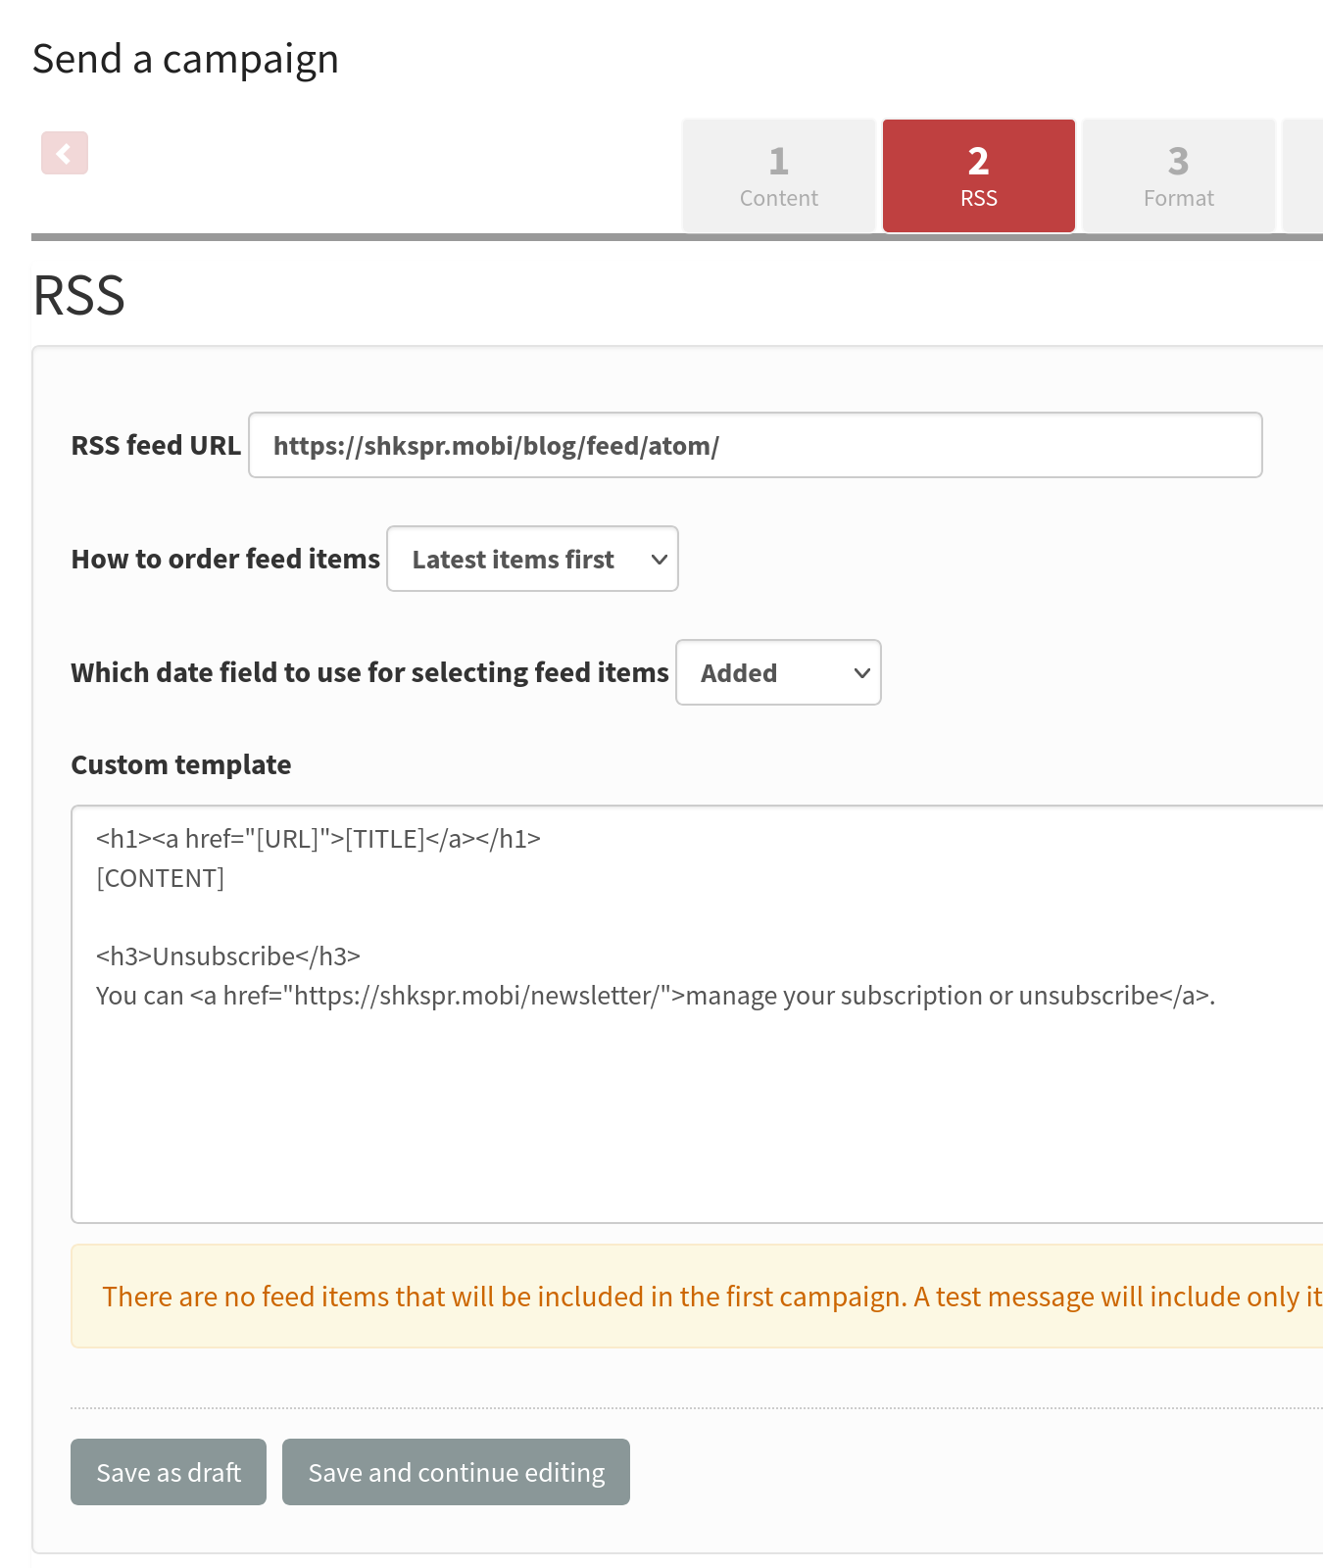This screenshot has width=1323, height=1568.
Task: Click the 'RSS feed URL' label
Action: click(156, 446)
